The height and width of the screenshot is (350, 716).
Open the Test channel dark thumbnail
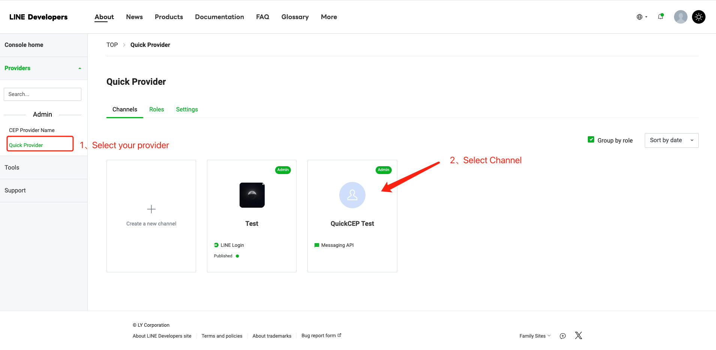[x=252, y=195]
